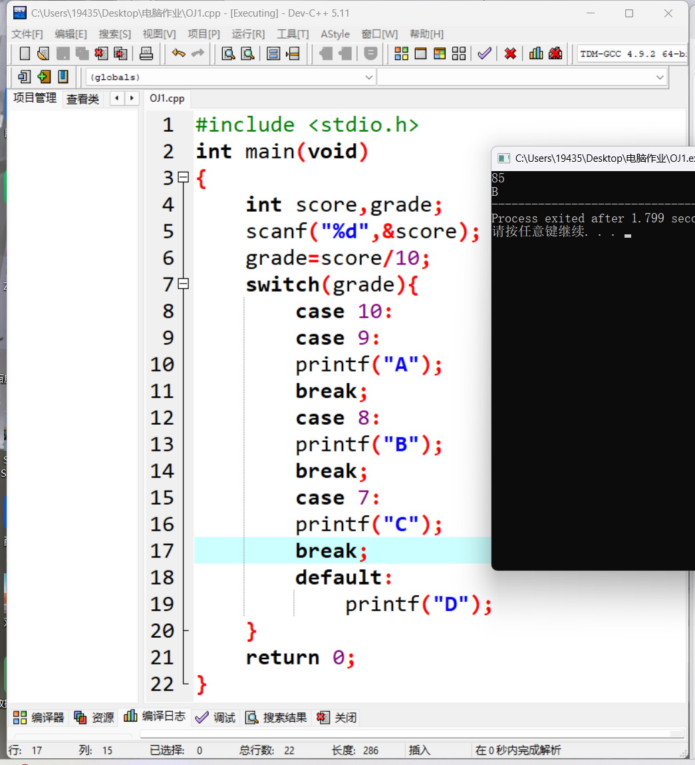Click the Print icon in toolbar
Viewport: 695px width, 765px height.
(146, 53)
